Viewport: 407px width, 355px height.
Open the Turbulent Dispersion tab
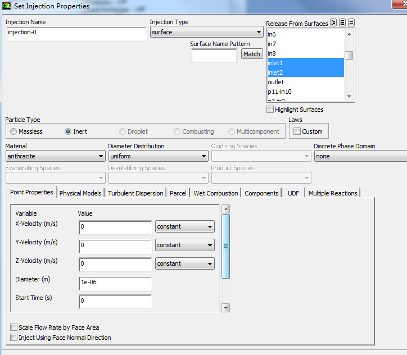pos(135,193)
